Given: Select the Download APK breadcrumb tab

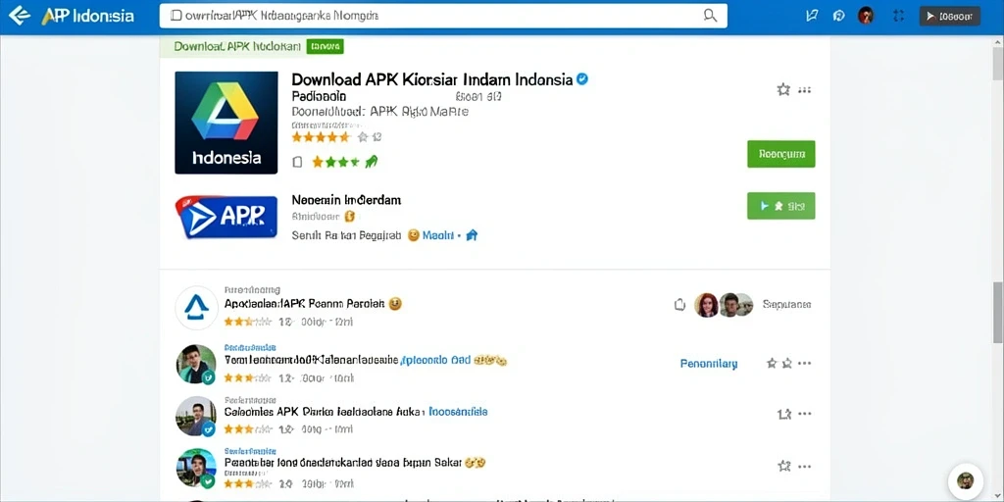Looking at the screenshot, I should click(x=237, y=46).
